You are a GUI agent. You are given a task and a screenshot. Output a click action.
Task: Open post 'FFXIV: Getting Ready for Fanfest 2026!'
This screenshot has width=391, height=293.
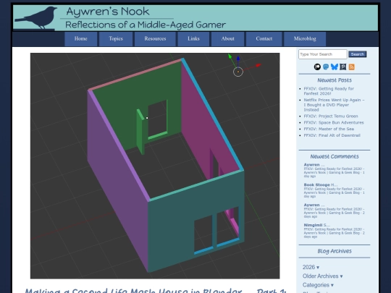329,91
